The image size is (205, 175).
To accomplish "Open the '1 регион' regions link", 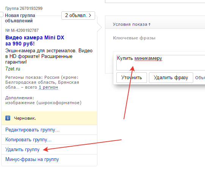I will click(x=48, y=87).
